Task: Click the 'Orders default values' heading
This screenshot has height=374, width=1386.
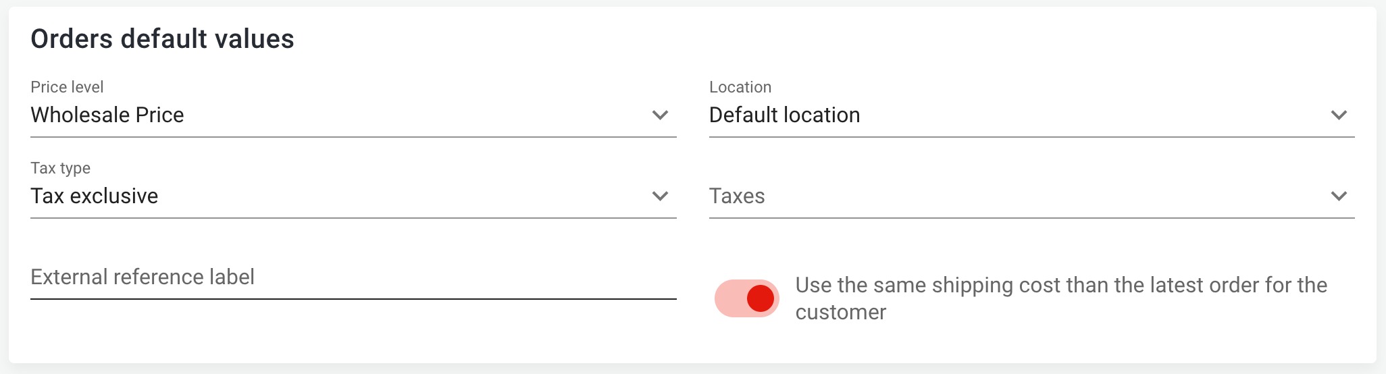Action: (x=162, y=39)
